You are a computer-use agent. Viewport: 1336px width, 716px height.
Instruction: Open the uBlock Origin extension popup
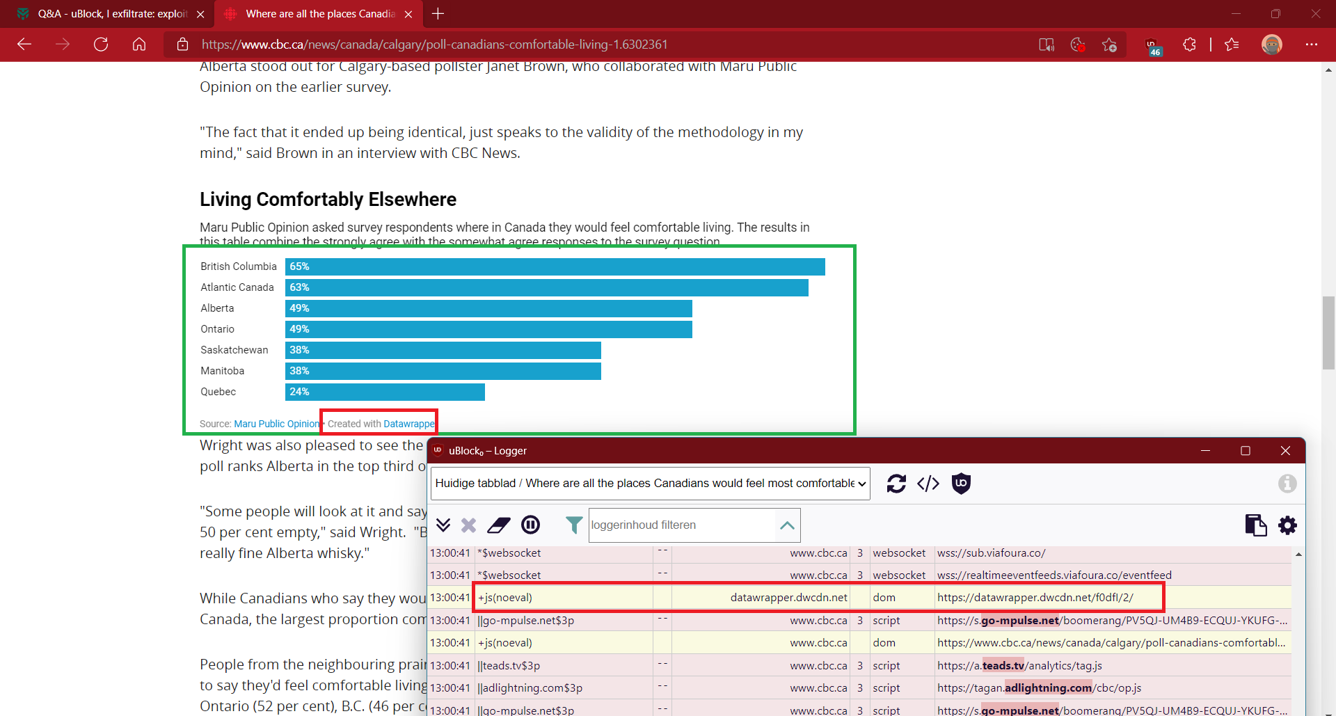tap(1154, 46)
